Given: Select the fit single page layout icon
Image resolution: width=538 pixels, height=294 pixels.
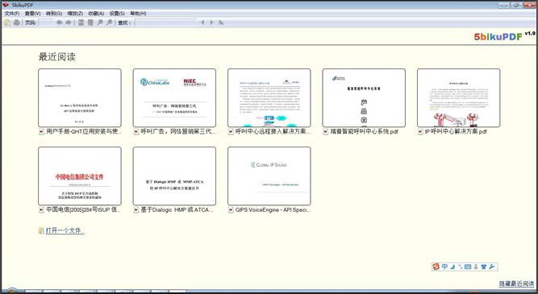Looking at the screenshot, I should tap(90, 23).
